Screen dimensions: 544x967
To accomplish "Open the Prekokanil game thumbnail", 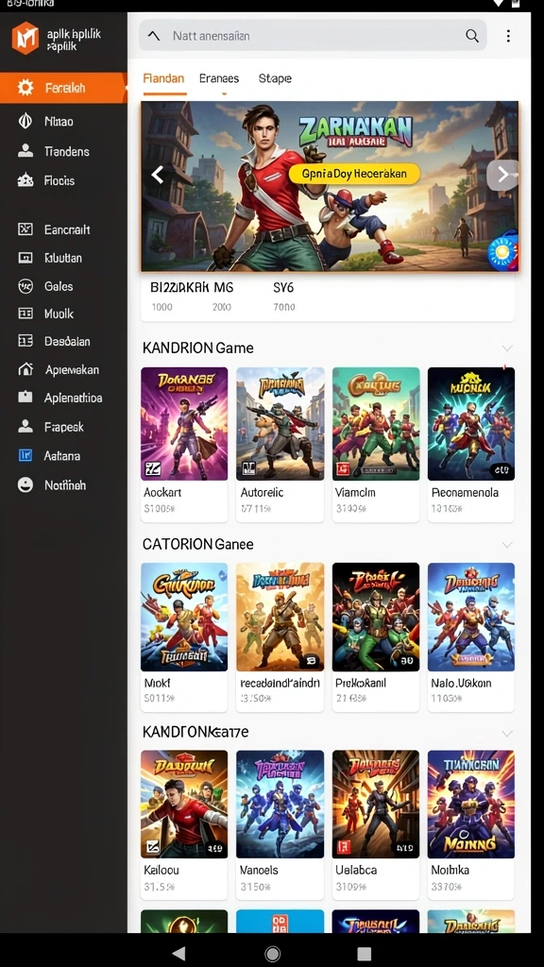I will click(376, 617).
